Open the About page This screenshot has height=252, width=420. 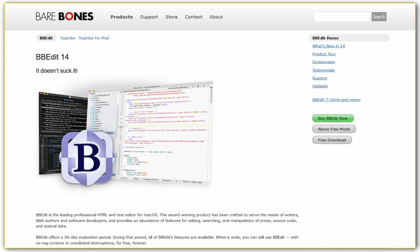(216, 17)
